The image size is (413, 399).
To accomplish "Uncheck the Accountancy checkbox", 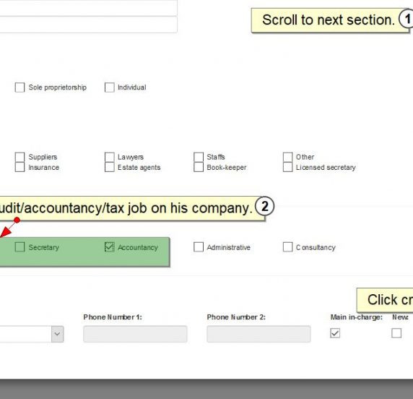I will tap(109, 247).
